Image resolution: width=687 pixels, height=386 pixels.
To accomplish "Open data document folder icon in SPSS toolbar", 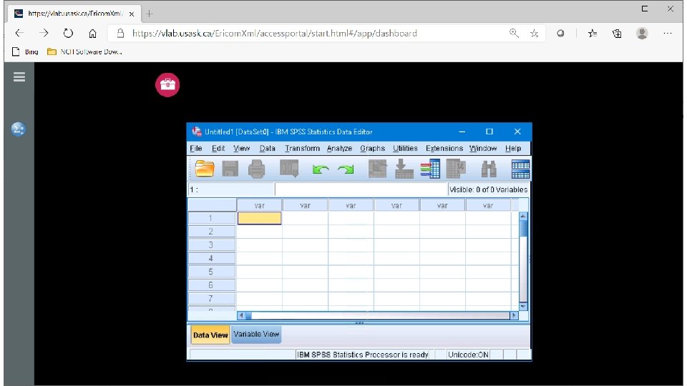I will click(205, 169).
